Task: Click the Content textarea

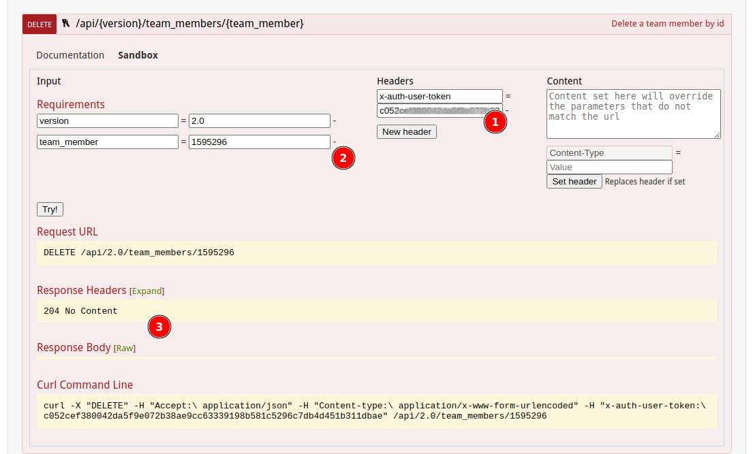Action: (x=634, y=114)
